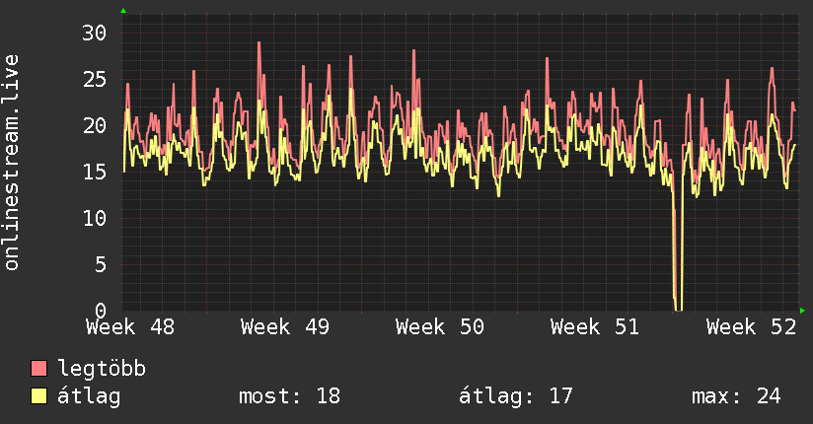Click the green arrow at x-axis end
The height and width of the screenshot is (424, 813).
click(x=802, y=311)
